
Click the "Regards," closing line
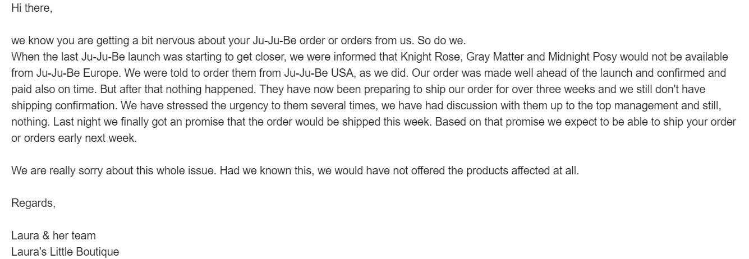(x=34, y=203)
